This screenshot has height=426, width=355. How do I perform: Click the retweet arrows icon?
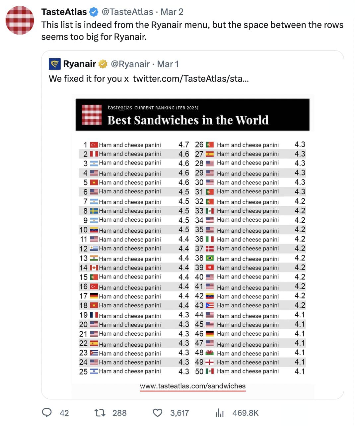(100, 413)
